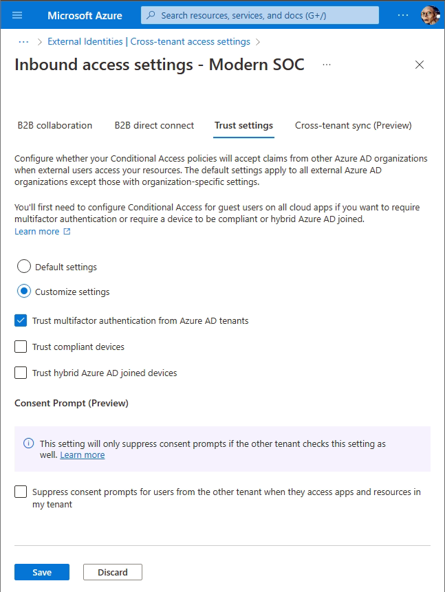Switch to the B2B direct connect tab

[154, 126]
